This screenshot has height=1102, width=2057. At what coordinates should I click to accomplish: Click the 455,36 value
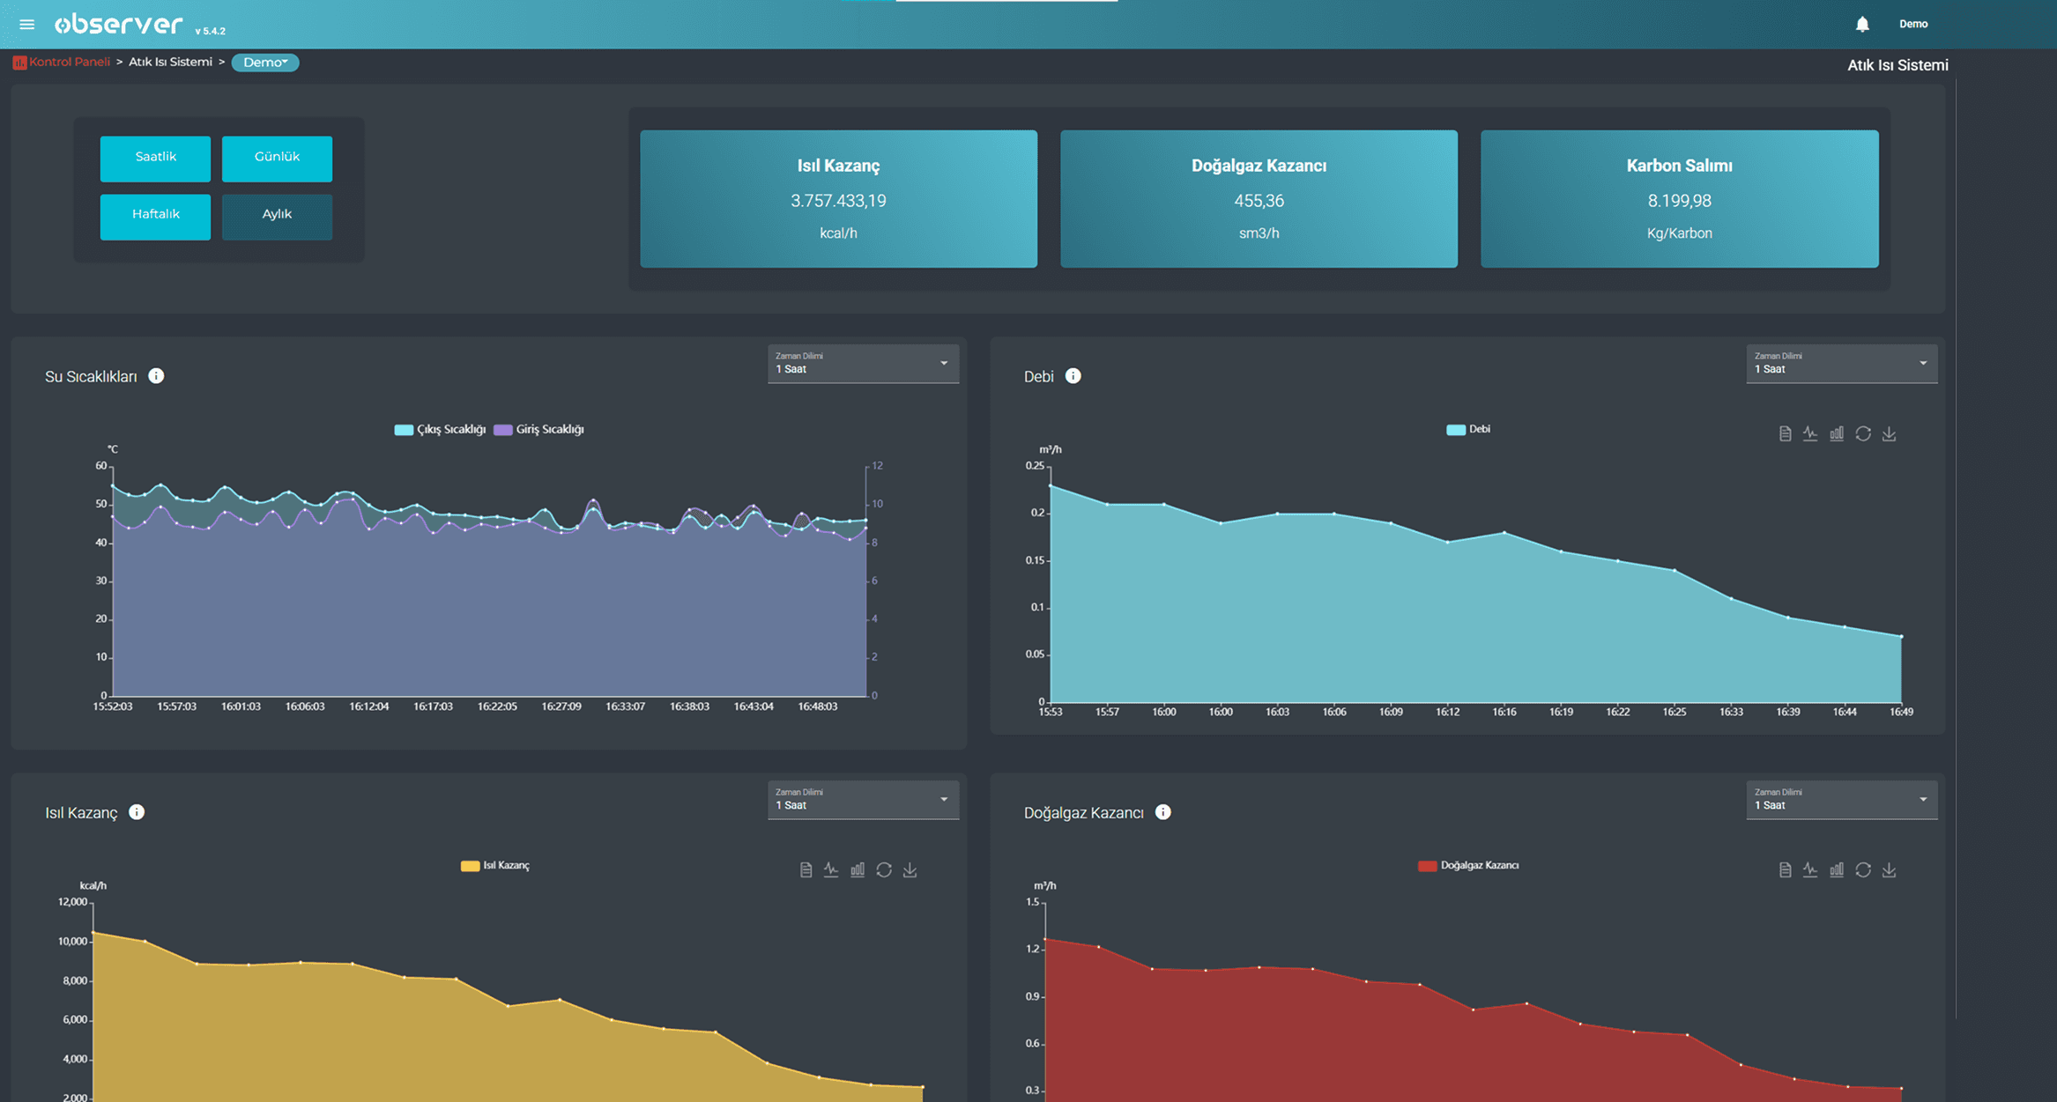point(1259,202)
